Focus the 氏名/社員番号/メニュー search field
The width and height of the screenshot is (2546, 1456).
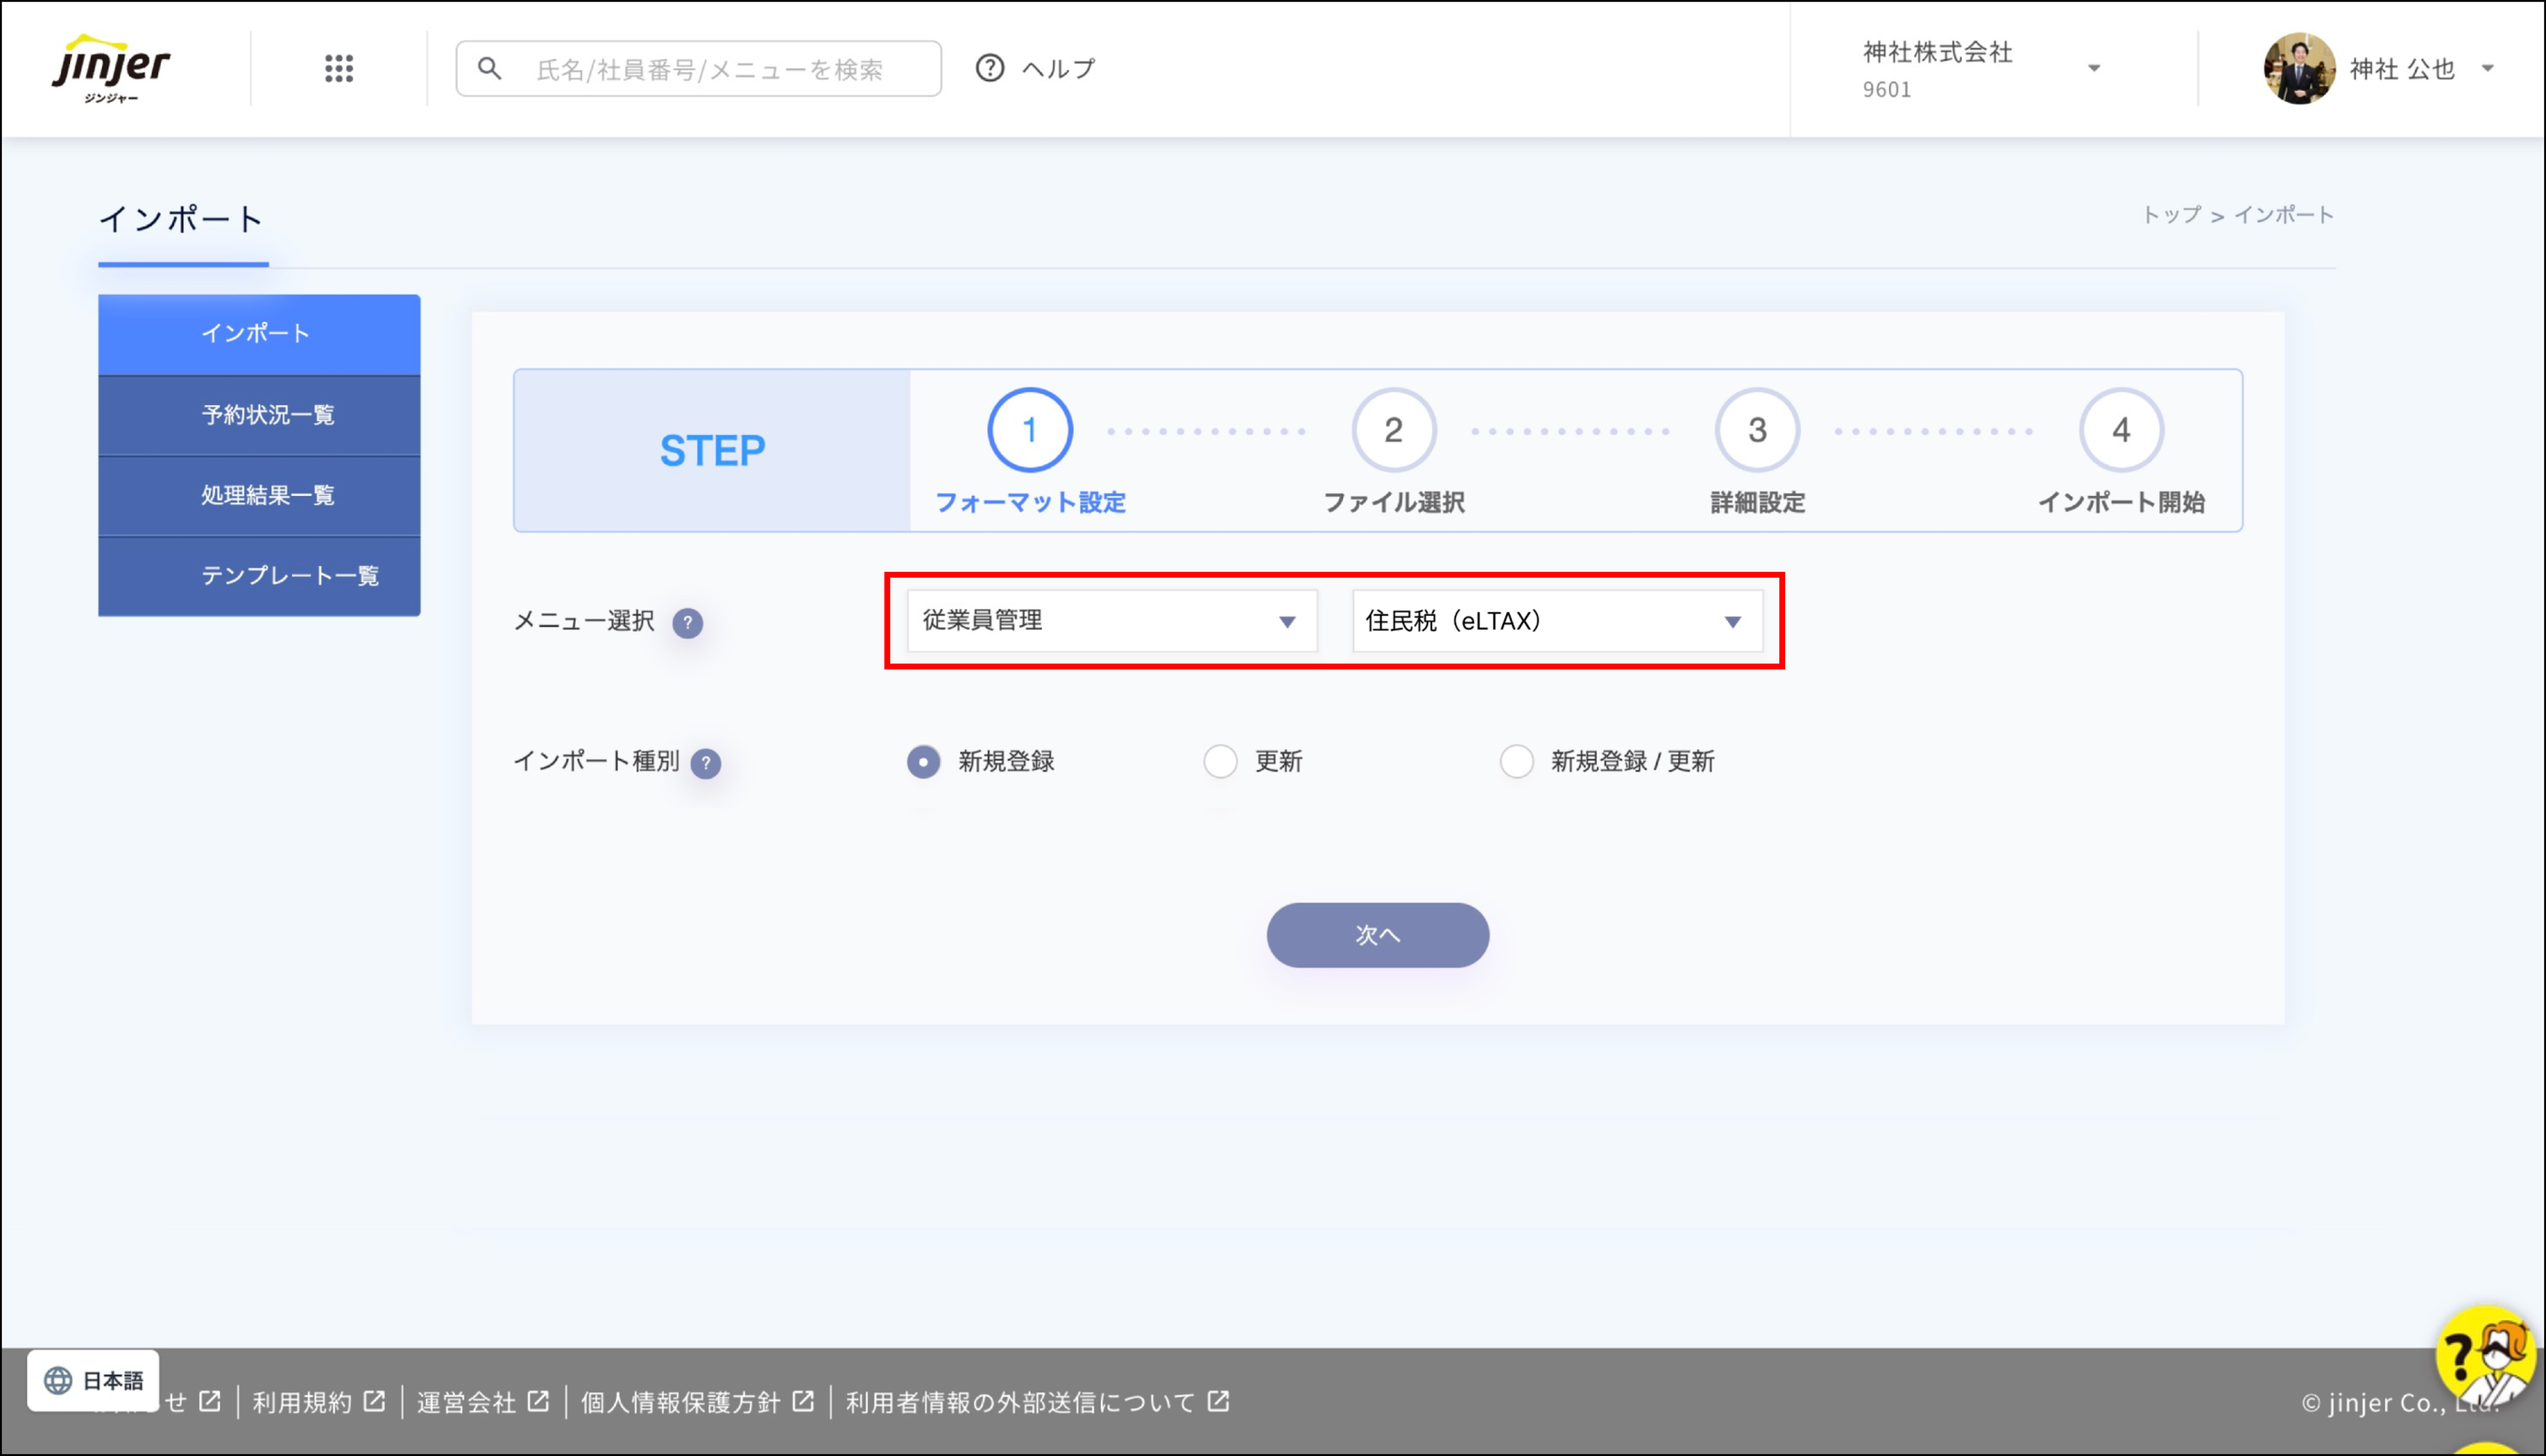pyautogui.click(x=698, y=68)
